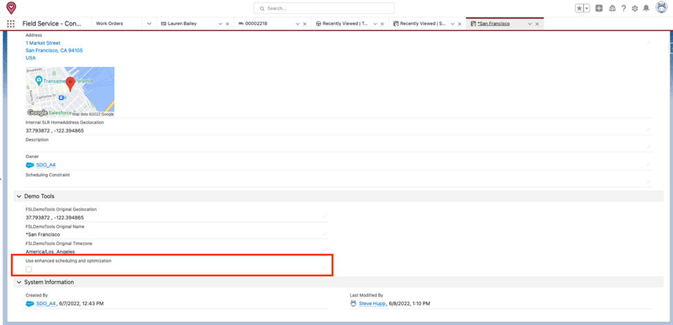Open the Setup gear icon

click(635, 8)
